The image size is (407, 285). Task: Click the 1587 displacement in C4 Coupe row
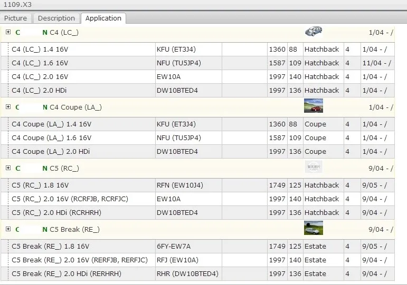[x=277, y=138]
